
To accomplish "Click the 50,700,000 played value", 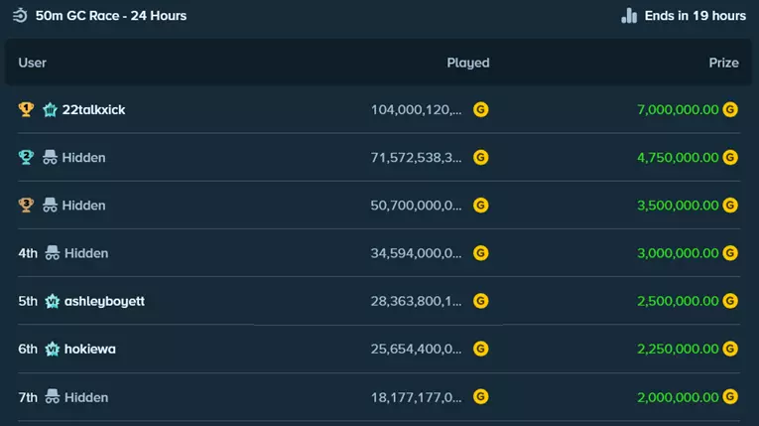I will [417, 206].
